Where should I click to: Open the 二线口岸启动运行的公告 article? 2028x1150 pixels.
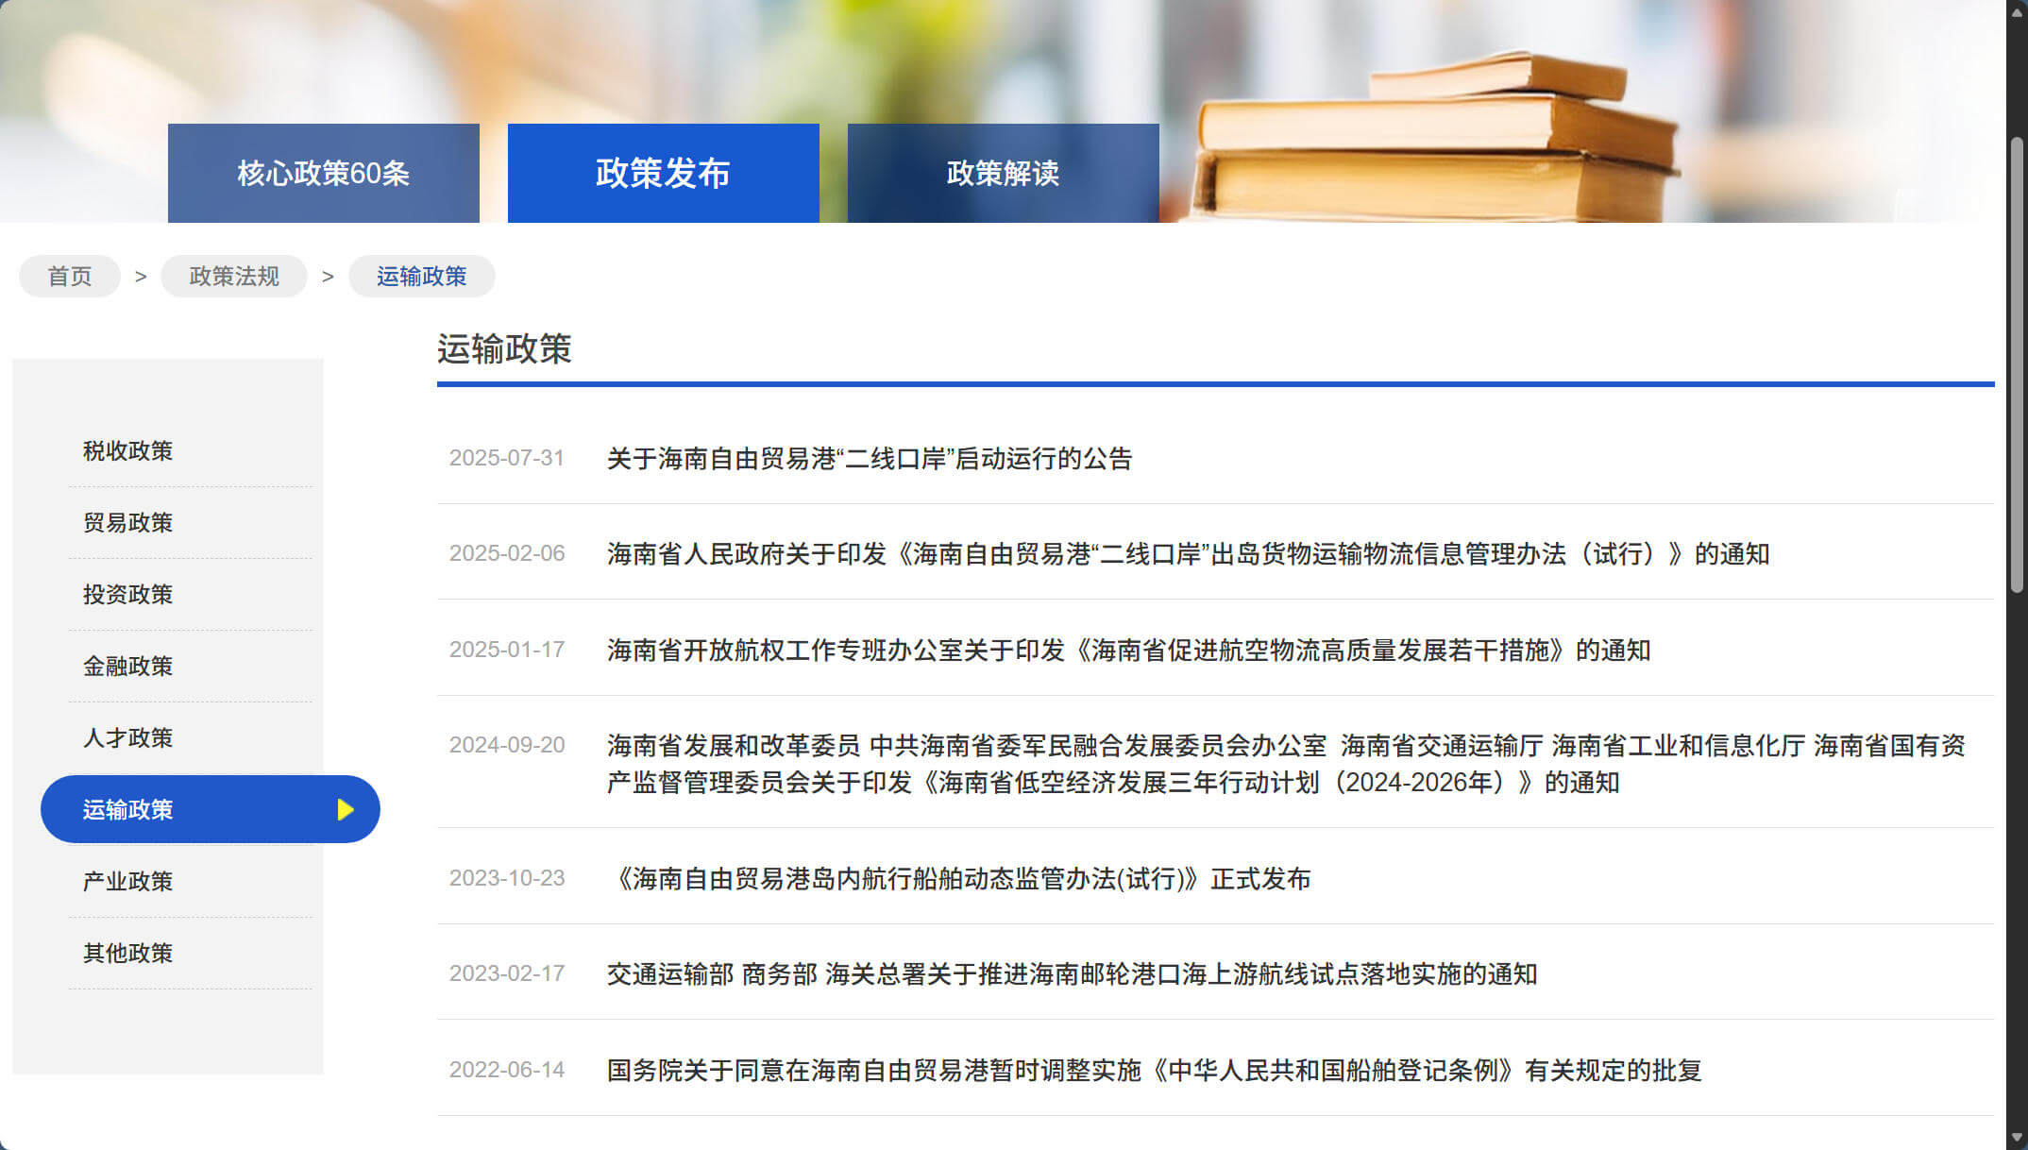[869, 459]
